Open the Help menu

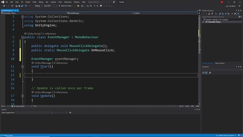pyautogui.click(x=84, y=2)
